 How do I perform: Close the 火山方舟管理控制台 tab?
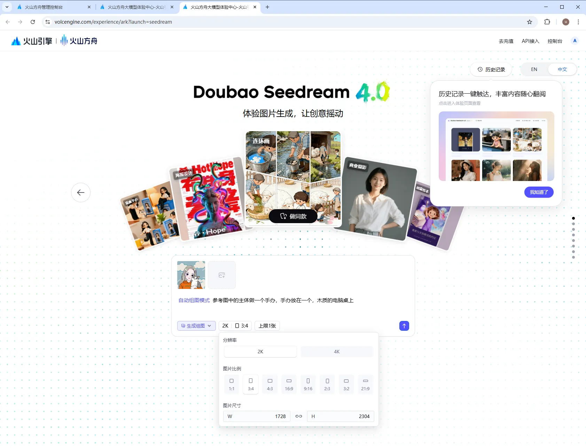pyautogui.click(x=89, y=7)
